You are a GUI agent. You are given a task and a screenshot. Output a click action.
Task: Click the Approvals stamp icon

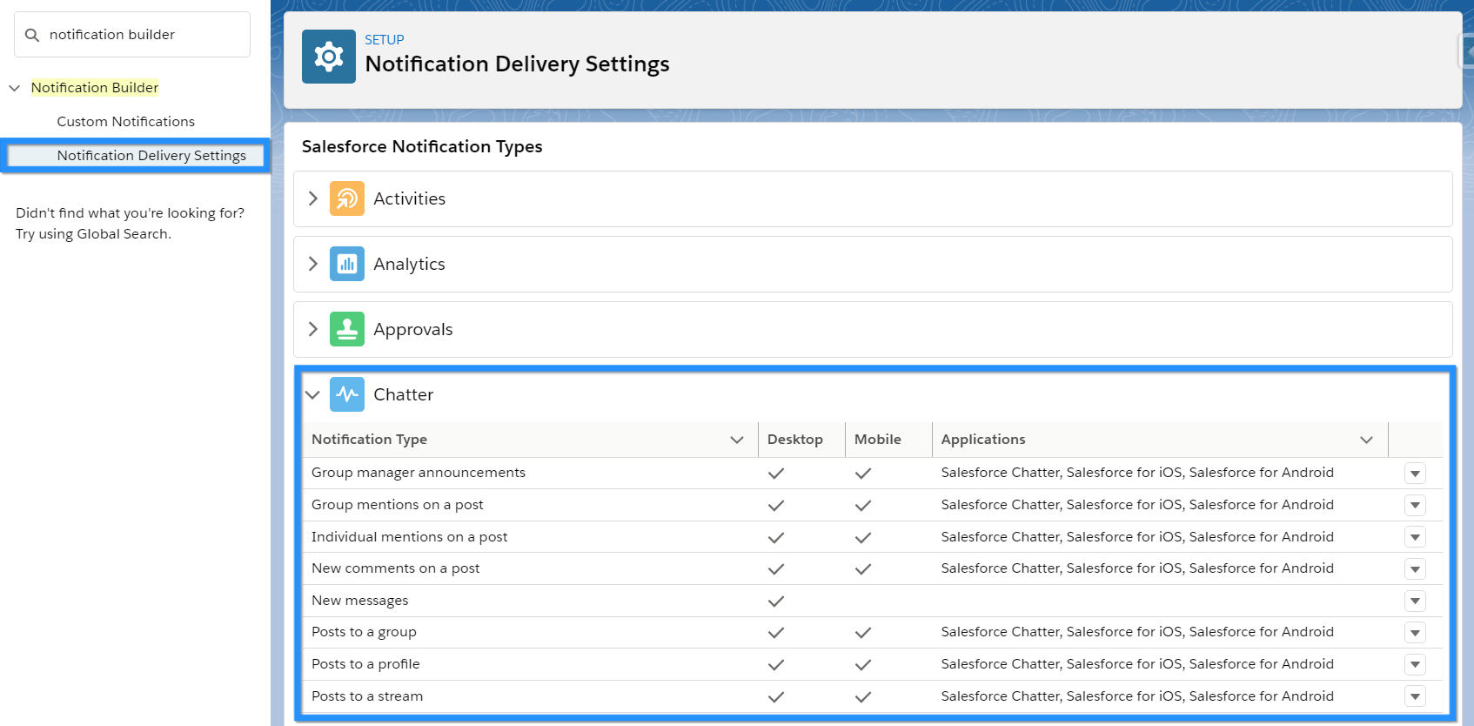346,329
